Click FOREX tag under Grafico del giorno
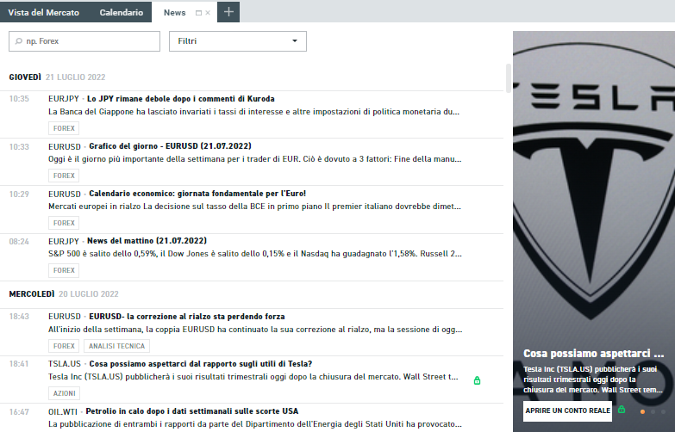This screenshot has height=432, width=675. [x=64, y=176]
